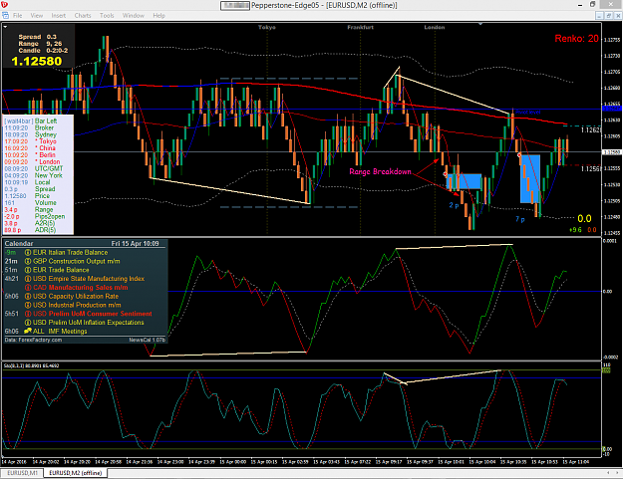This screenshot has width=623, height=479.
Task: Restore down the main application window
Action: pos(593,5)
